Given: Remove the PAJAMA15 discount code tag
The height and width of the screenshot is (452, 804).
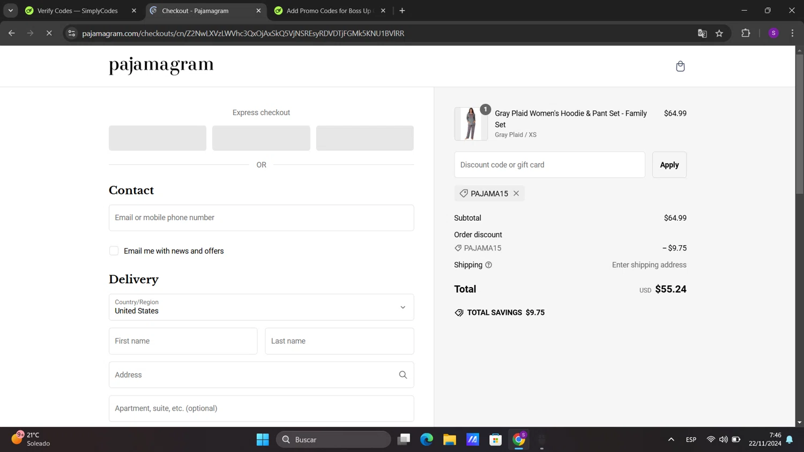Looking at the screenshot, I should [x=516, y=193].
